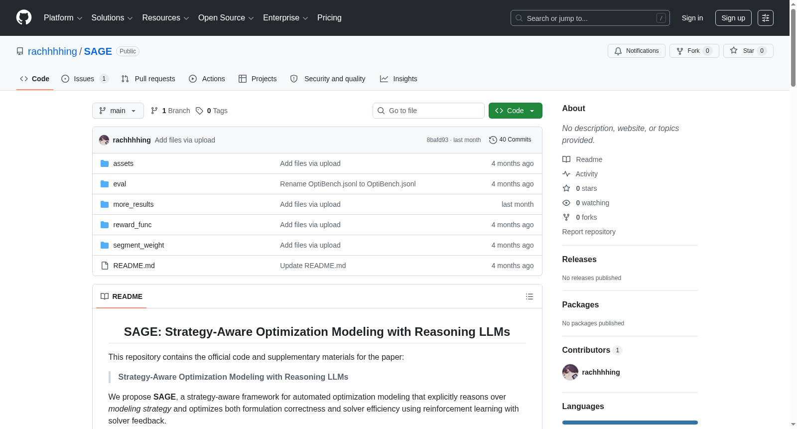This screenshot has width=797, height=429.
Task: Expand the Enterprise menu
Action: [x=285, y=18]
